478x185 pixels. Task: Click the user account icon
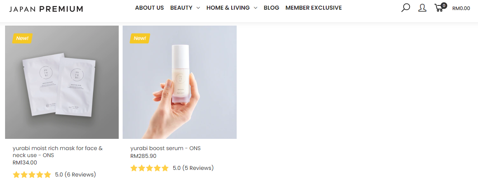(x=422, y=8)
